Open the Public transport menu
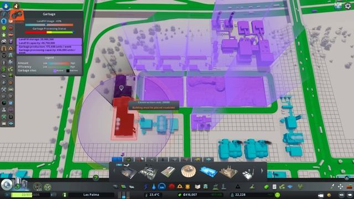Viewport: 354px width, 199px height. tap(205, 187)
